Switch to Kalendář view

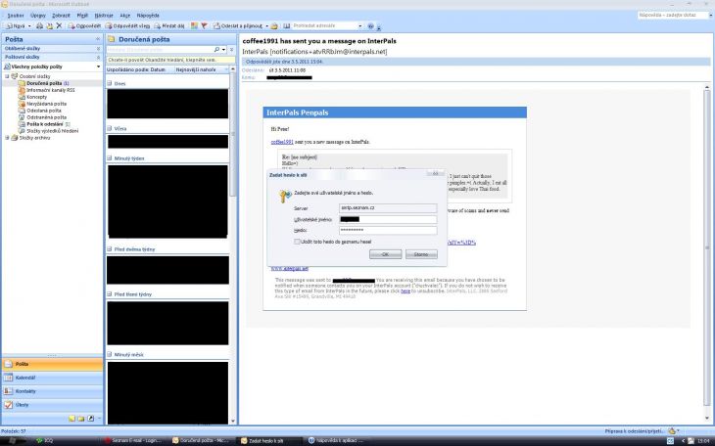(x=53, y=378)
